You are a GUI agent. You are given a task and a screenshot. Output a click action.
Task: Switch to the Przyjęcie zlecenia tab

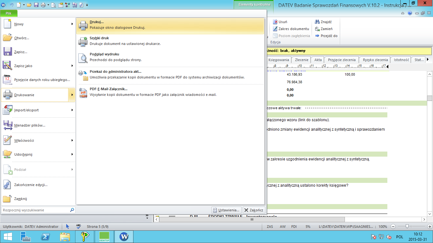click(x=342, y=60)
